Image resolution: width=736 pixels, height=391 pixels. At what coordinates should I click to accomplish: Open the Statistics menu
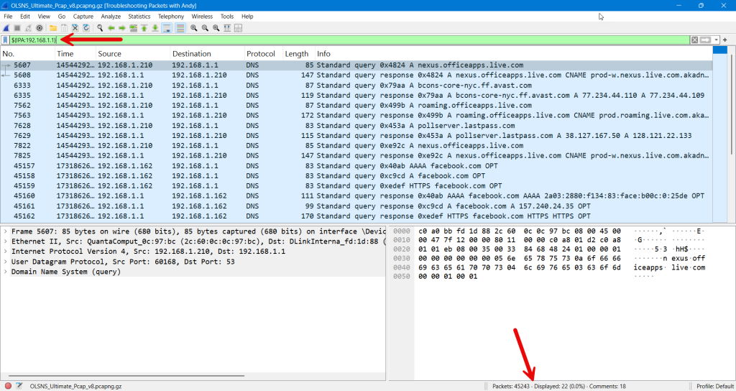pos(139,16)
